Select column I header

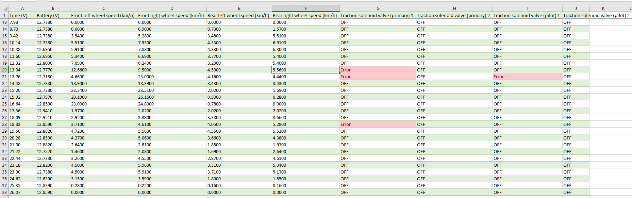528,9
